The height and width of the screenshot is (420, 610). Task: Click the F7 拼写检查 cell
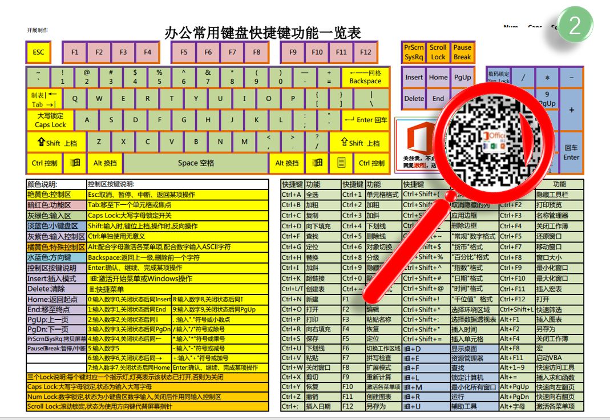(x=371, y=358)
